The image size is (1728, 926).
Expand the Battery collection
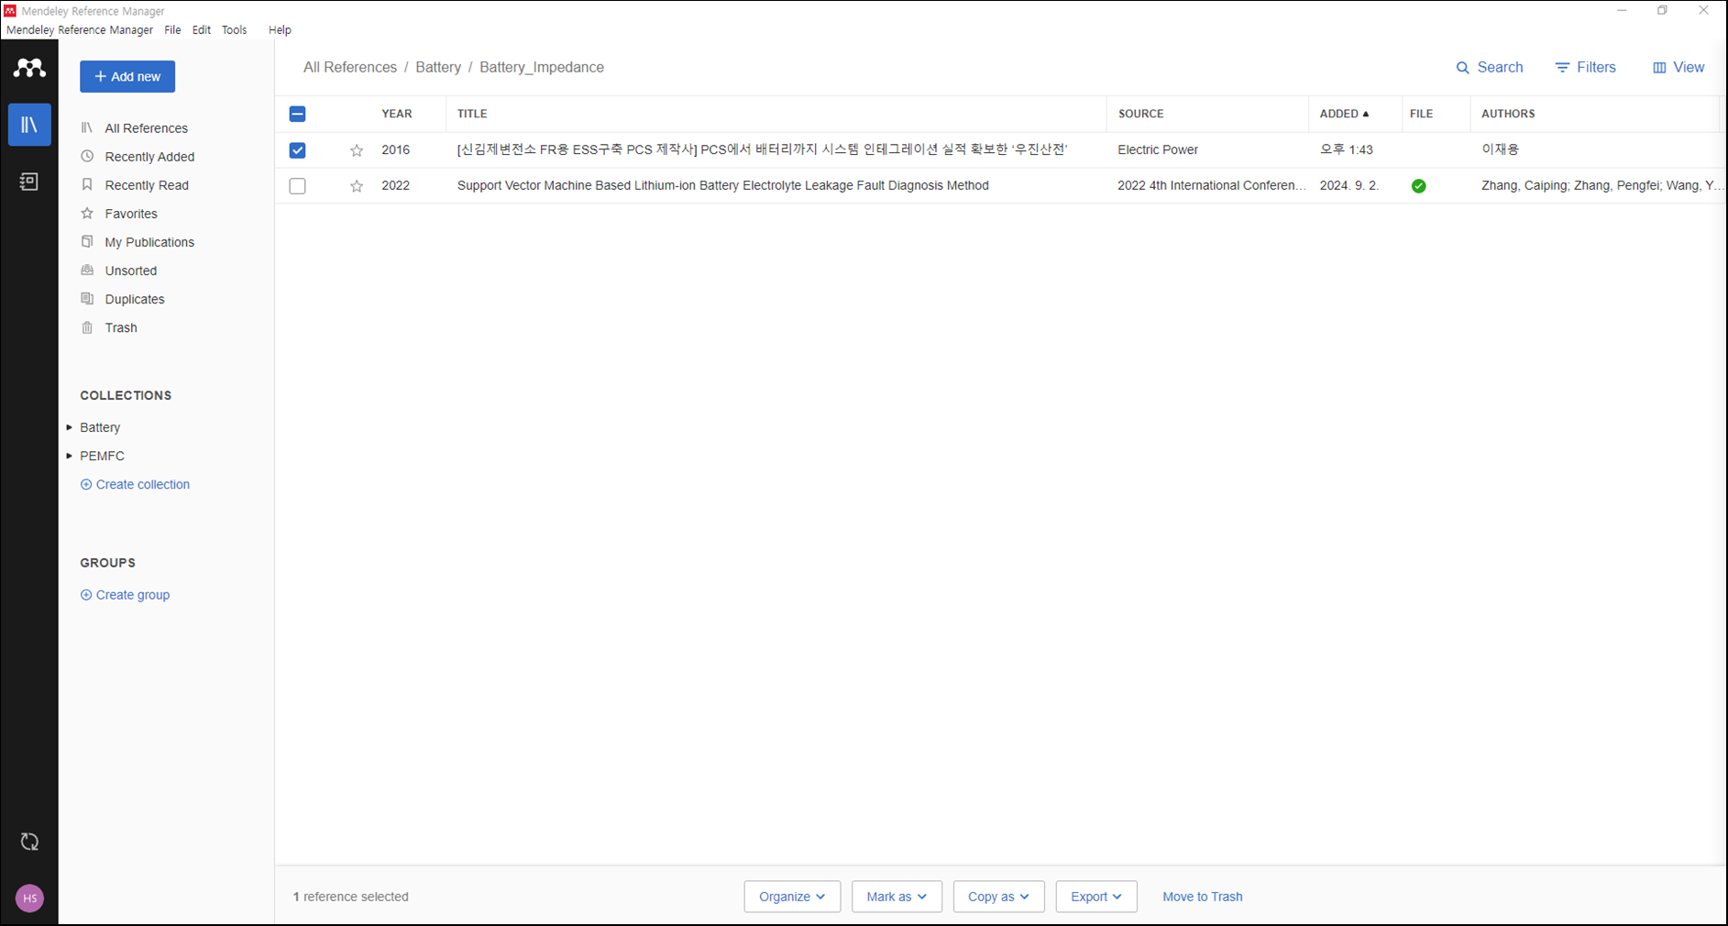click(70, 427)
